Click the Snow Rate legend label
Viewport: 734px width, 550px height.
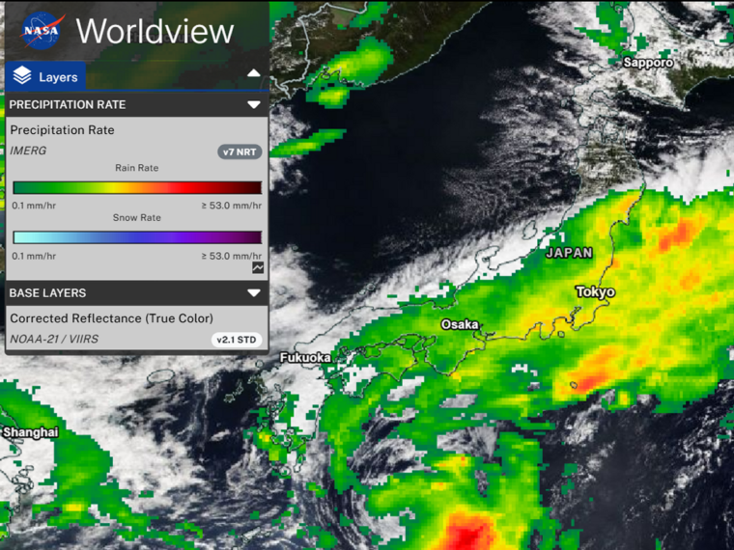[137, 218]
